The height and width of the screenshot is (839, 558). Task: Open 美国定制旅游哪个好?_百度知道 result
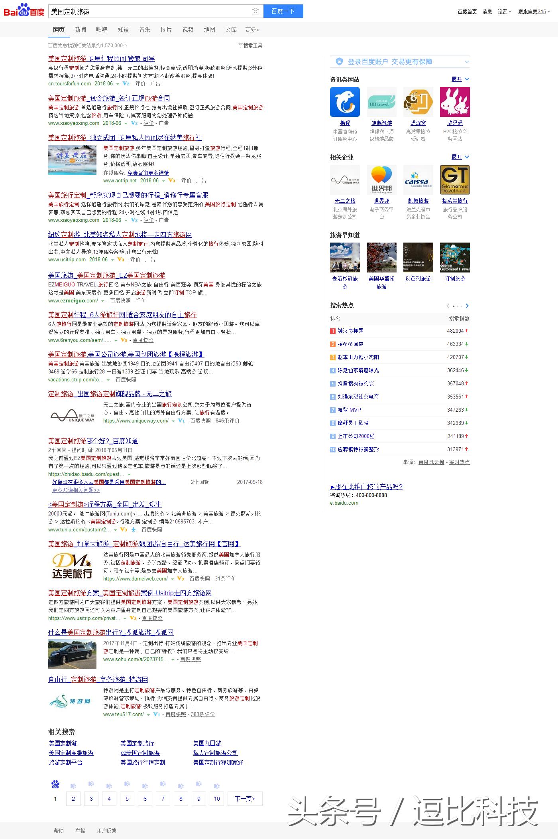93,441
